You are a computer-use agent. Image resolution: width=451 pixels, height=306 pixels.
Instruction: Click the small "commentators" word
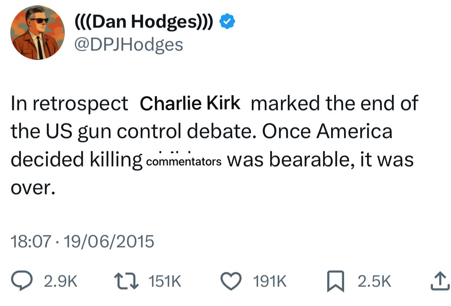184,161
